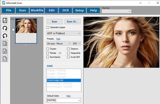This screenshot has height=104, width=160.
Task: Click the page icon with left arrow
Action: pos(5,51)
